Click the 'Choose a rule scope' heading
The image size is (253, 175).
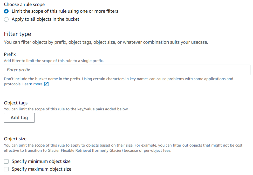[24, 4]
